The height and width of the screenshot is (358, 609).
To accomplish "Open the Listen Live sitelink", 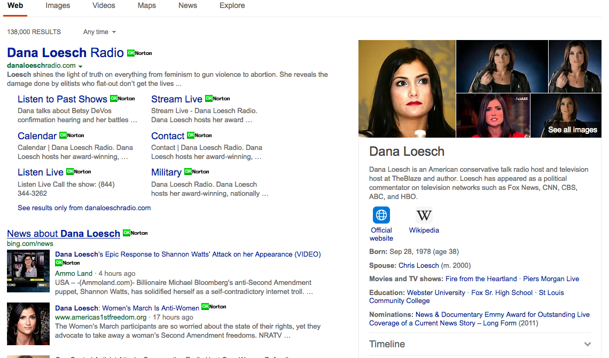I will tap(41, 172).
